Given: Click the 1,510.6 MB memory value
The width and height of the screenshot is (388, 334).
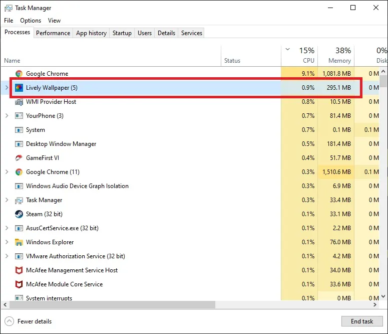Looking at the screenshot, I should tap(336, 172).
